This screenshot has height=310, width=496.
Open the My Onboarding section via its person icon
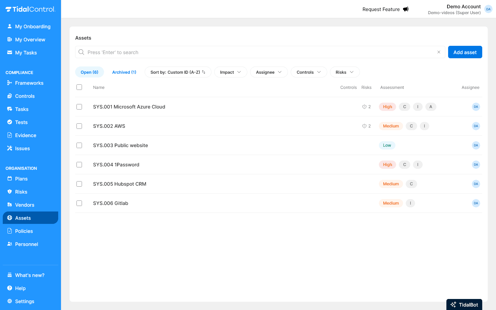[9, 26]
